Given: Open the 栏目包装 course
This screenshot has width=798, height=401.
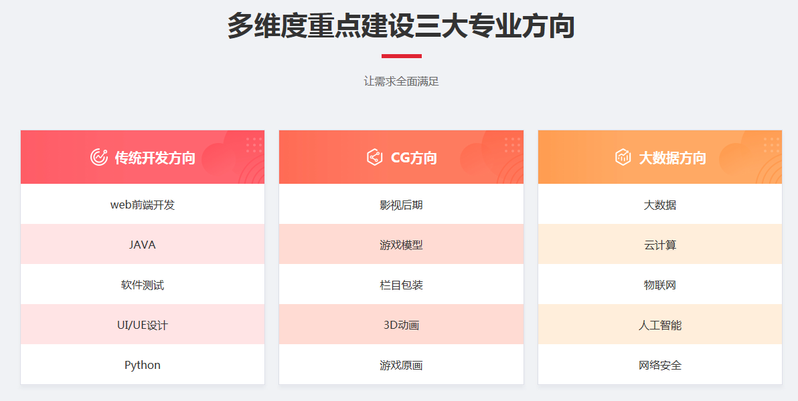Looking at the screenshot, I should click(401, 285).
